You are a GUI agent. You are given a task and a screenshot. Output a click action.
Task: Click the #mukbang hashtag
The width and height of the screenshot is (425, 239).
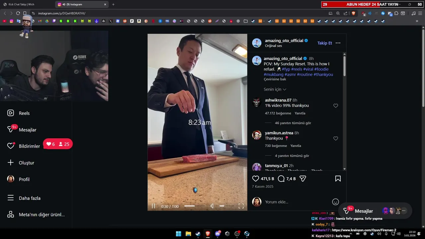pos(274,74)
